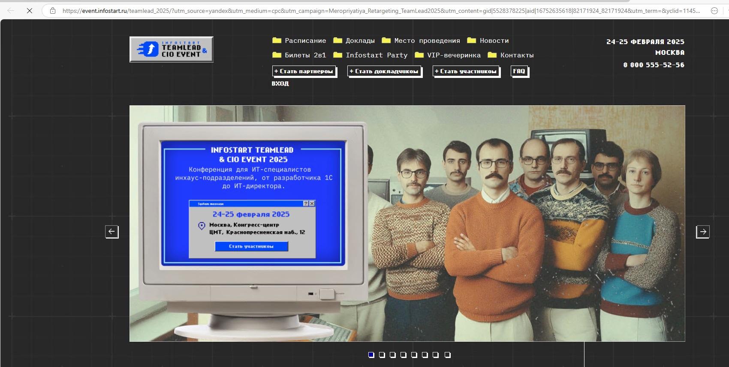The height and width of the screenshot is (367, 729).
Task: Click the browser address bar URL
Action: point(381,11)
